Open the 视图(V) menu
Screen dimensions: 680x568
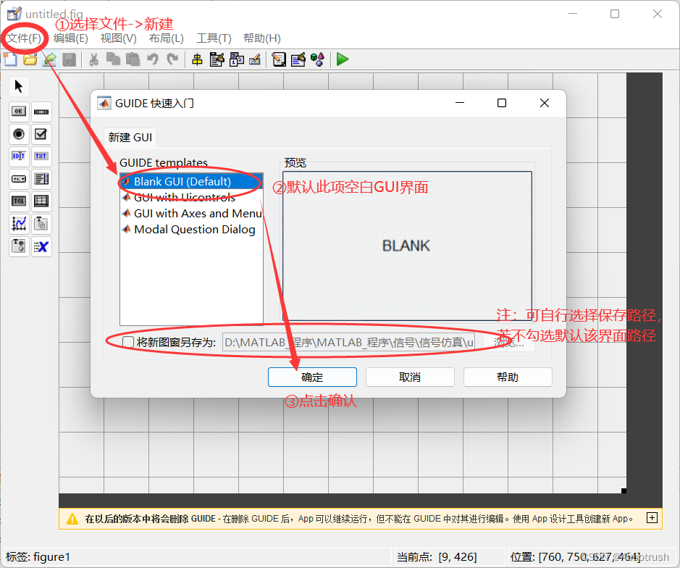point(118,38)
